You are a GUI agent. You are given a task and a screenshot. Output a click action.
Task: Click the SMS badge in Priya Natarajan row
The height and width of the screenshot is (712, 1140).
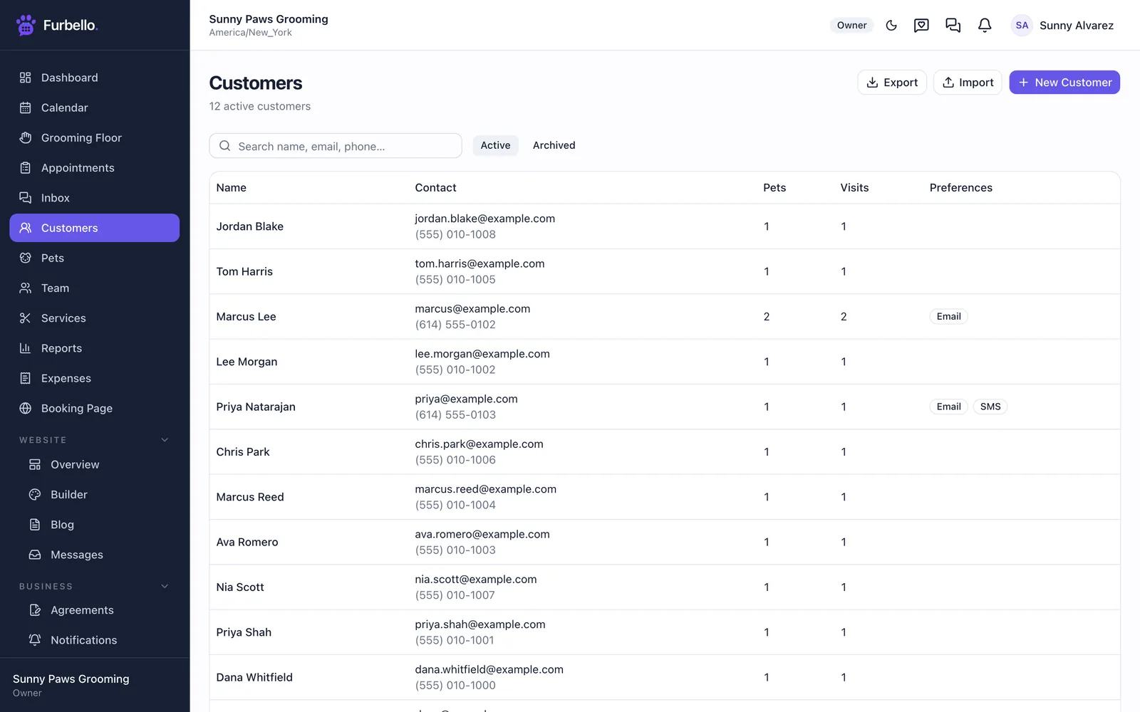990,407
